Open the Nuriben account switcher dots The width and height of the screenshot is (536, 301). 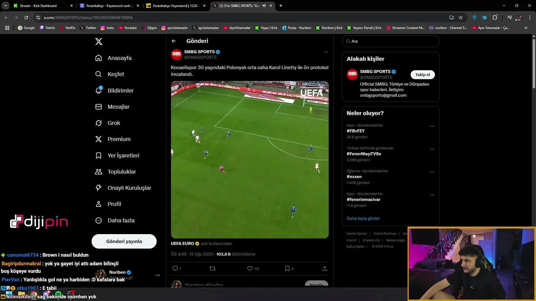pos(158,275)
